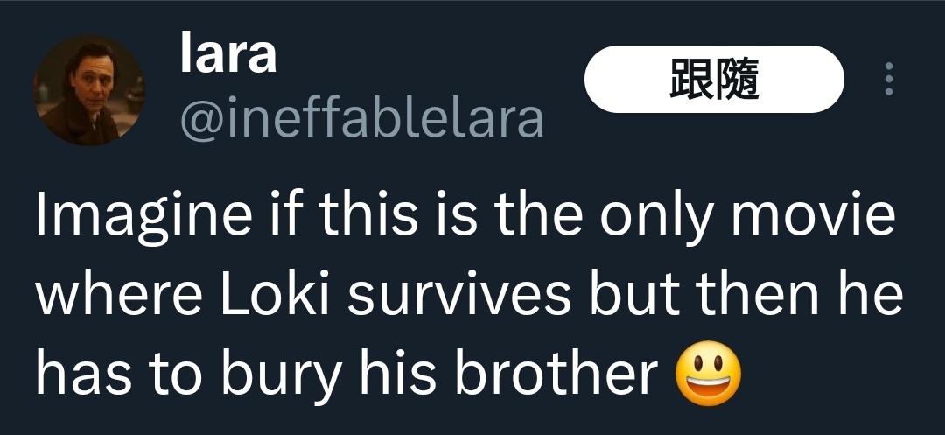The height and width of the screenshot is (435, 945).
Task: Click the word Loki in the tweet
Action: click(274, 295)
